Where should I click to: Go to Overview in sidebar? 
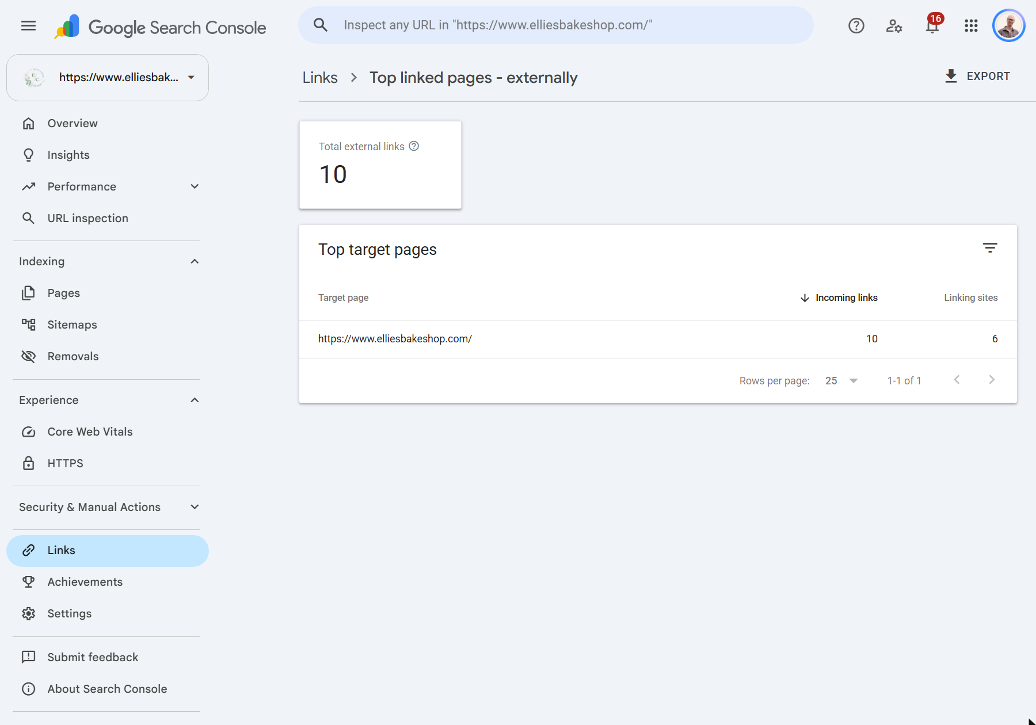[108, 123]
